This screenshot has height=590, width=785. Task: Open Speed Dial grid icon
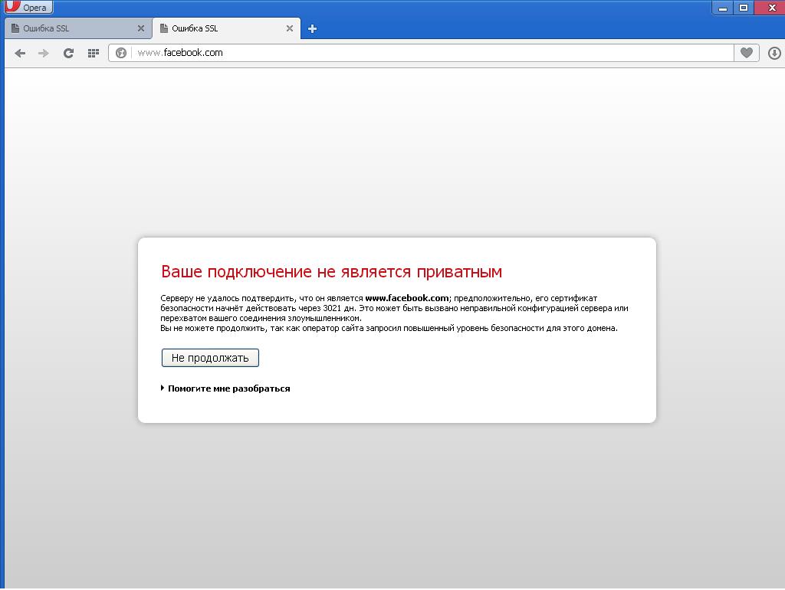tap(93, 53)
